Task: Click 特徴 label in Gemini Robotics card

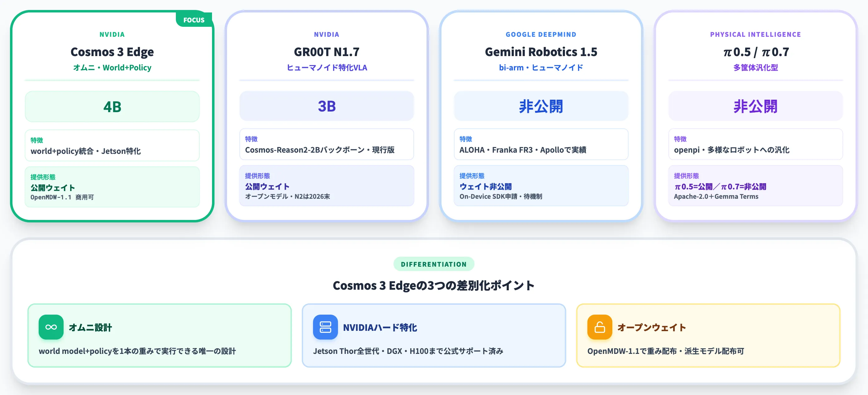Action: 466,139
